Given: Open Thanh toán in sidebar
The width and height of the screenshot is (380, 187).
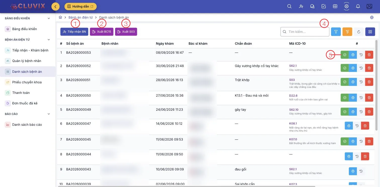Looking at the screenshot, I should pyautogui.click(x=28, y=93).
